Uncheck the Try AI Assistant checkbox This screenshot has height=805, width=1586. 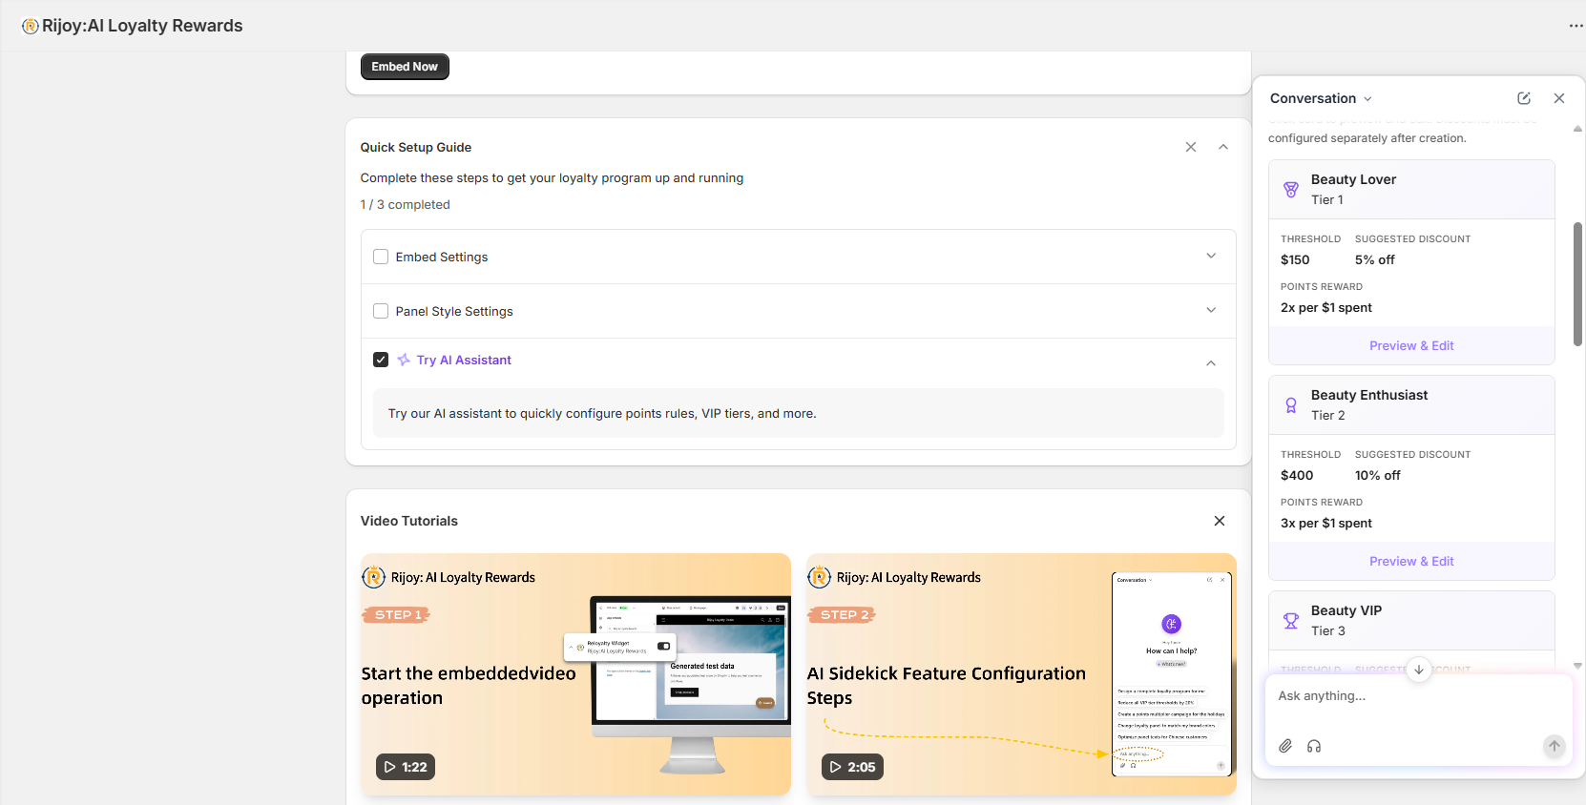(381, 360)
